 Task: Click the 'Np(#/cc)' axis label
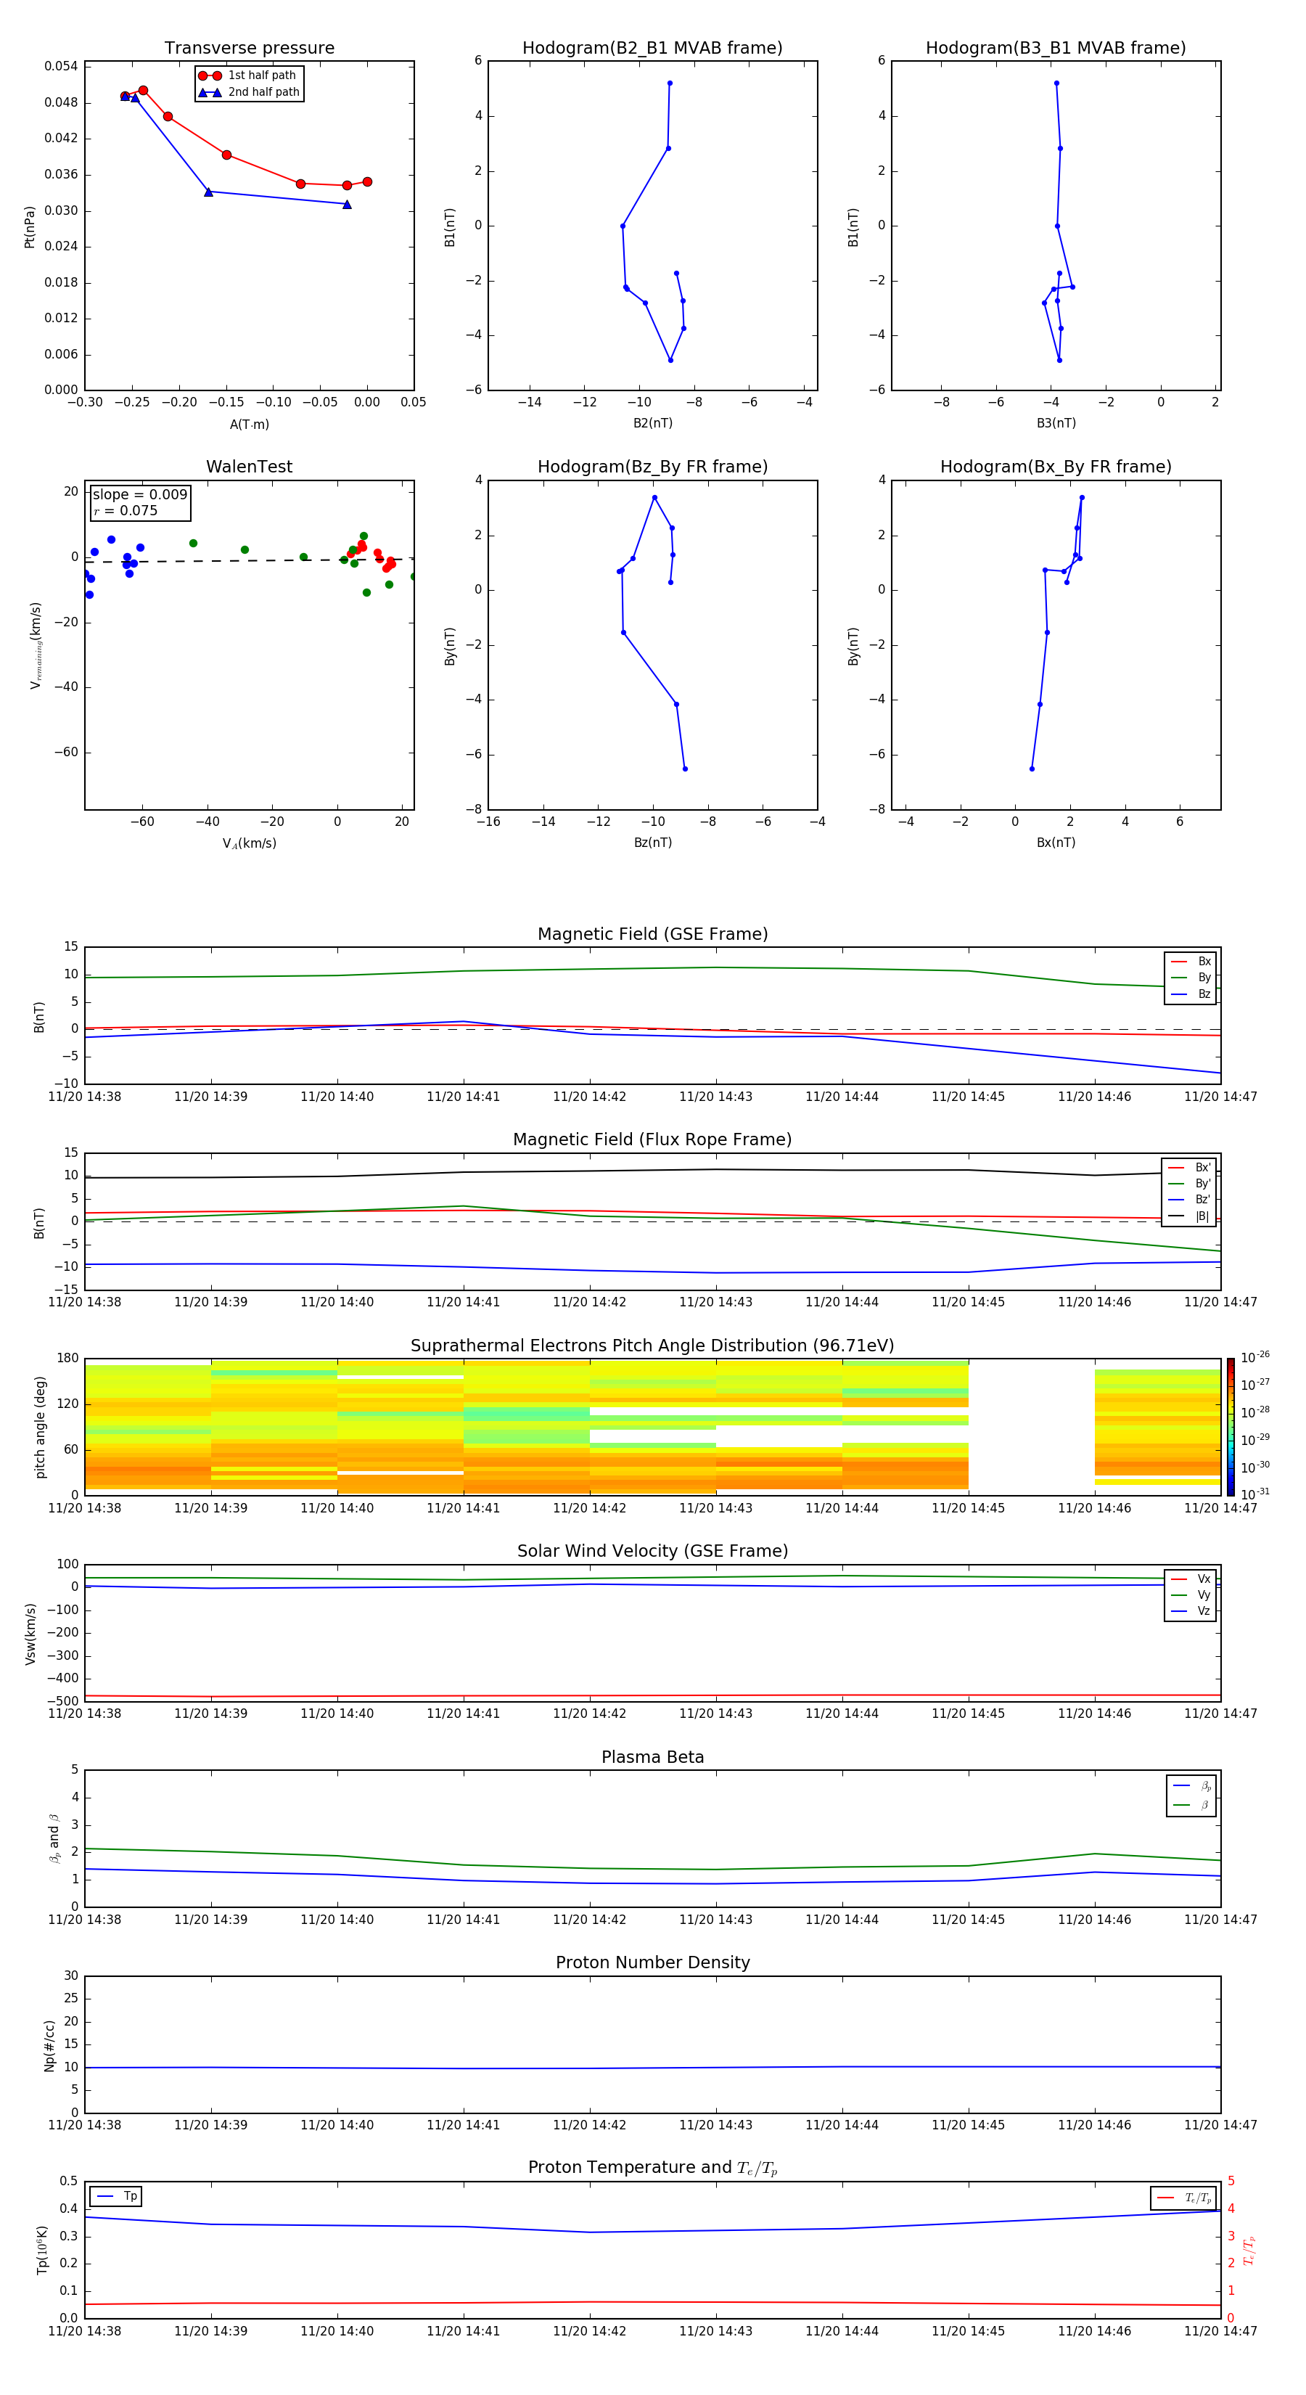[49, 2045]
